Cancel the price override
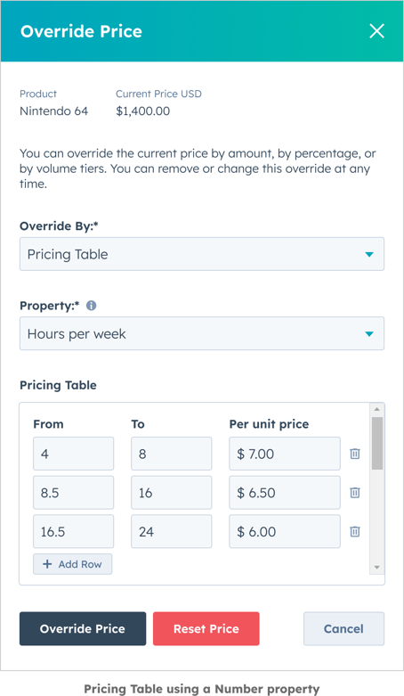Image resolution: width=404 pixels, height=696 pixels. (x=343, y=628)
